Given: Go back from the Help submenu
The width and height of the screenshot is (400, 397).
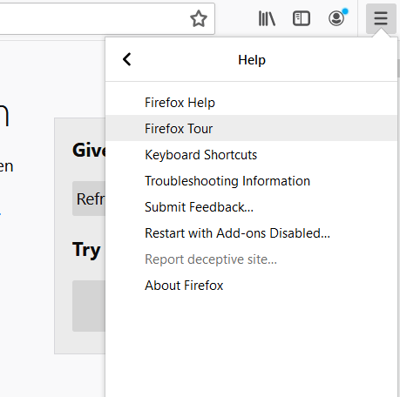Looking at the screenshot, I should click(127, 59).
